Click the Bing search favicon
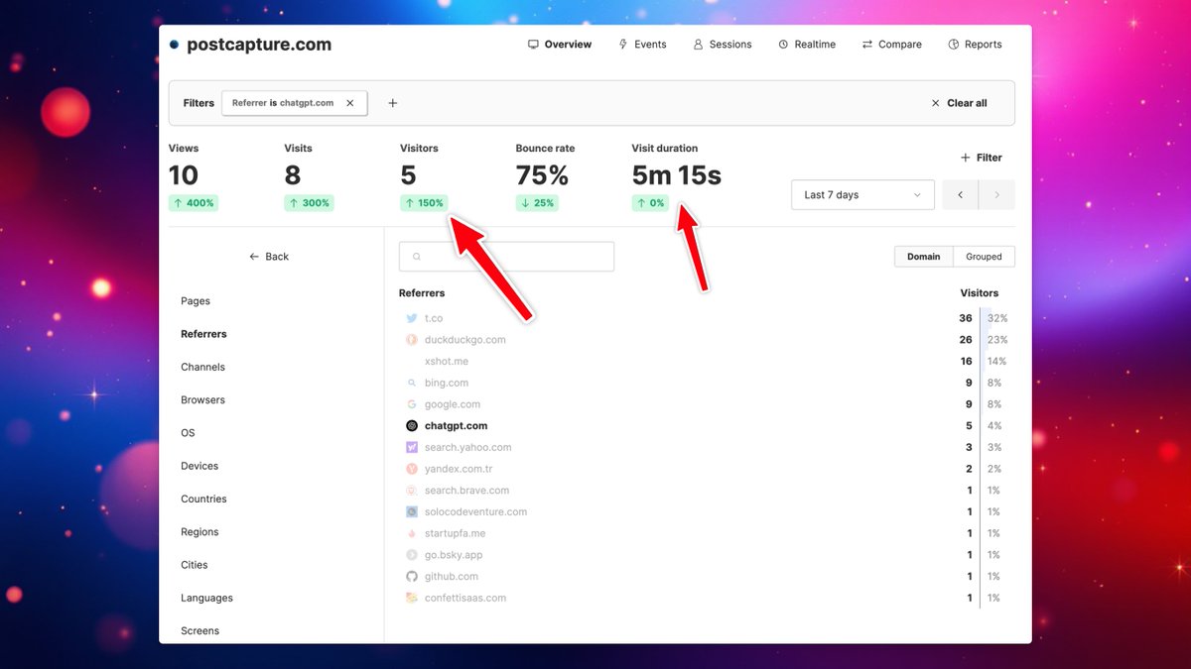Image resolution: width=1191 pixels, height=669 pixels. point(412,383)
